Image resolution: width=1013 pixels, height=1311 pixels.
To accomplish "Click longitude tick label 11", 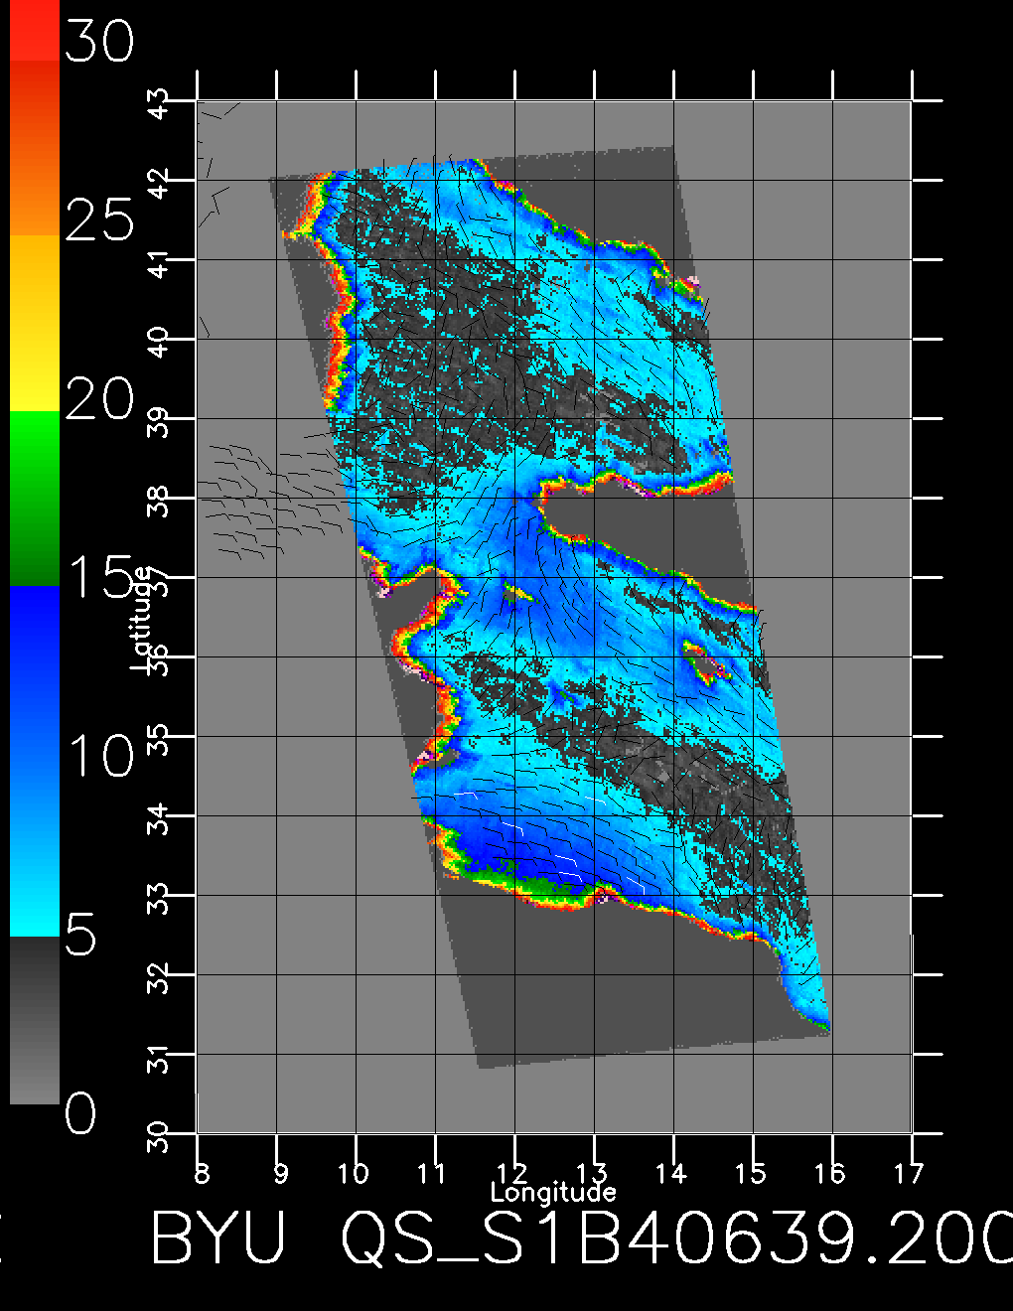I will (x=432, y=1174).
